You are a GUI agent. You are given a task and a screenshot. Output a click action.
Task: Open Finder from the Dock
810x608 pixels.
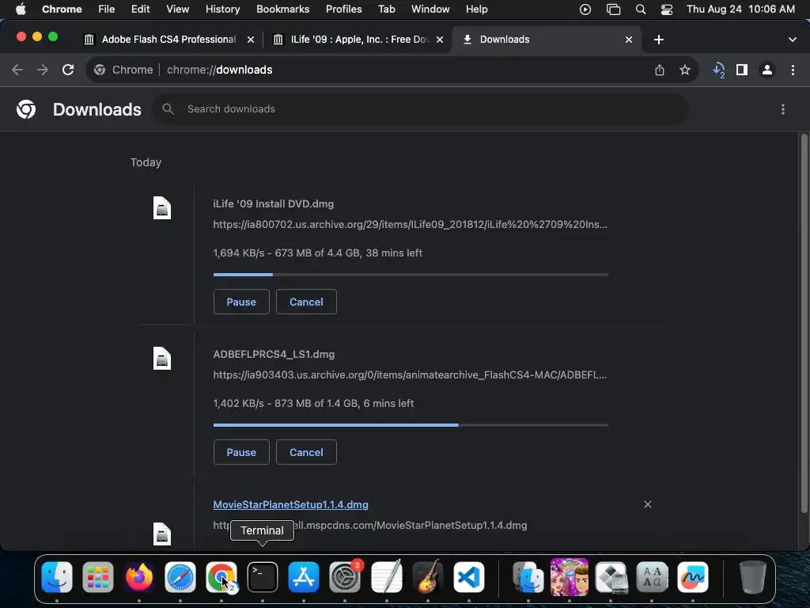pyautogui.click(x=57, y=576)
